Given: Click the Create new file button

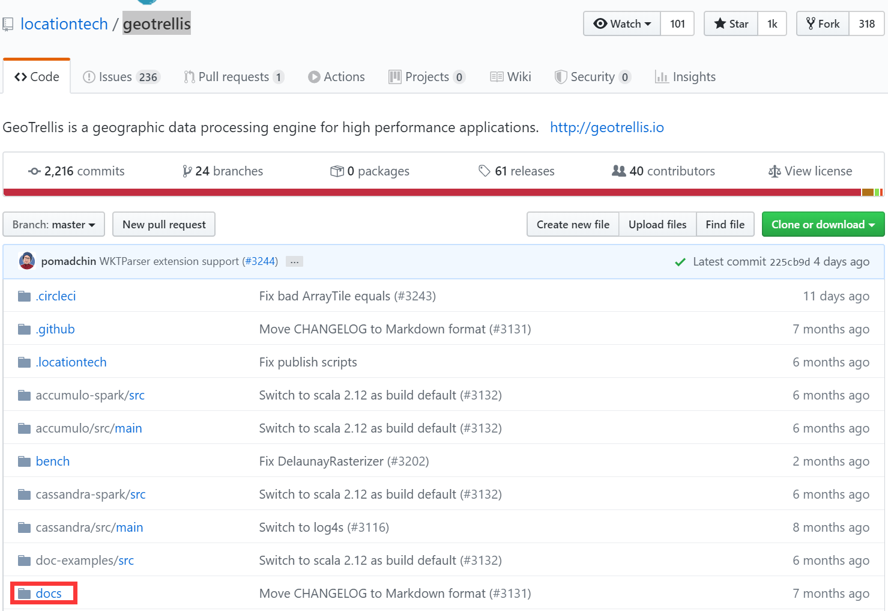Looking at the screenshot, I should 573,224.
